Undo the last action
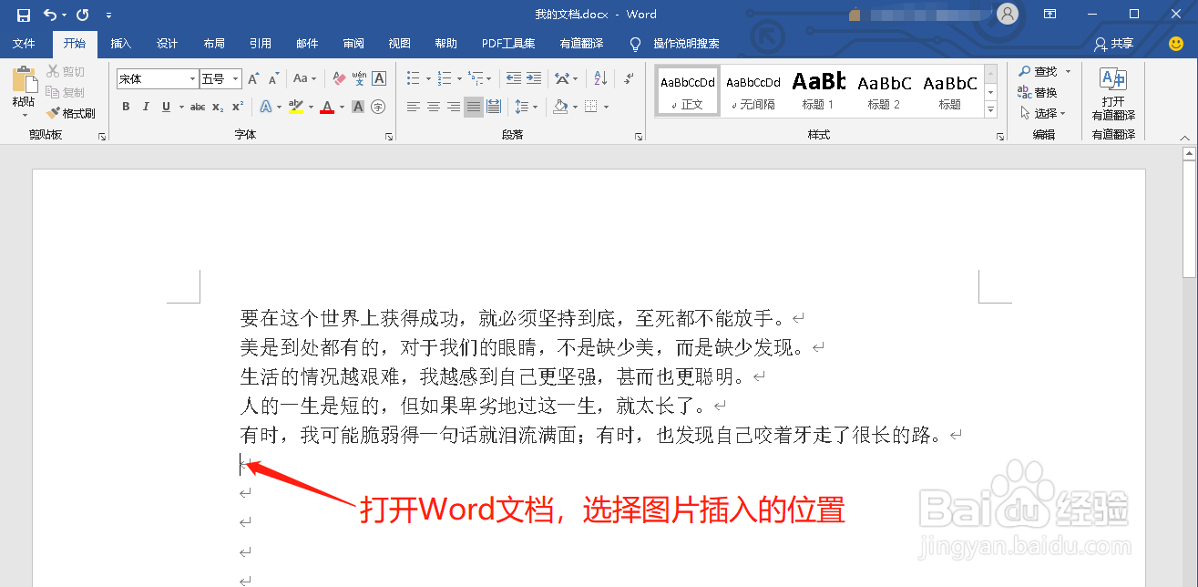The height and width of the screenshot is (587, 1198). pyautogui.click(x=50, y=14)
